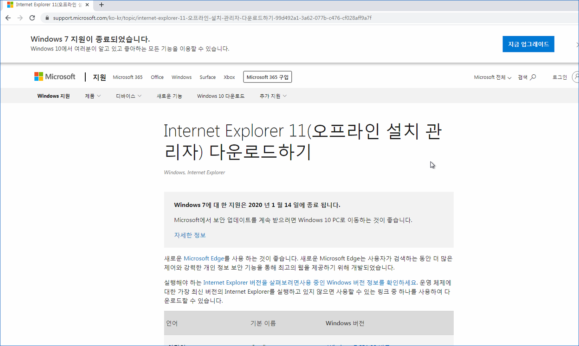Click the Internet Explorer 11 page heading

[303, 142]
